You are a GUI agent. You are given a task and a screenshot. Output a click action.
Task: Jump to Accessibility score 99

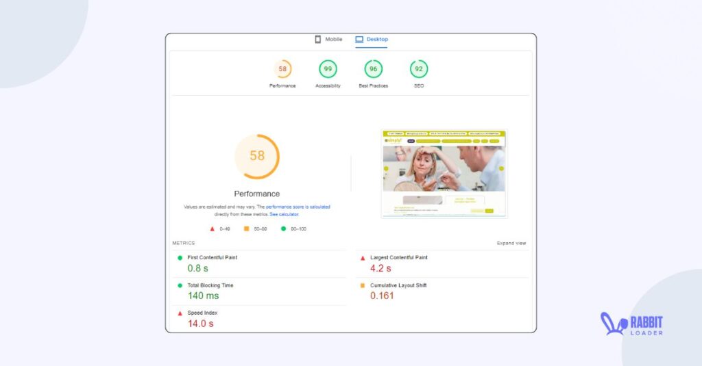click(x=328, y=69)
